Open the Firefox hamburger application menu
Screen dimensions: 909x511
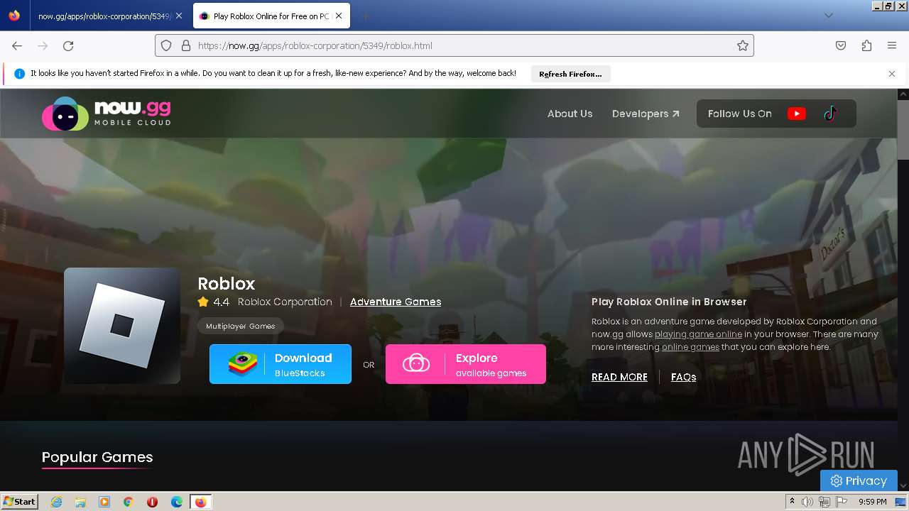pyautogui.click(x=892, y=45)
